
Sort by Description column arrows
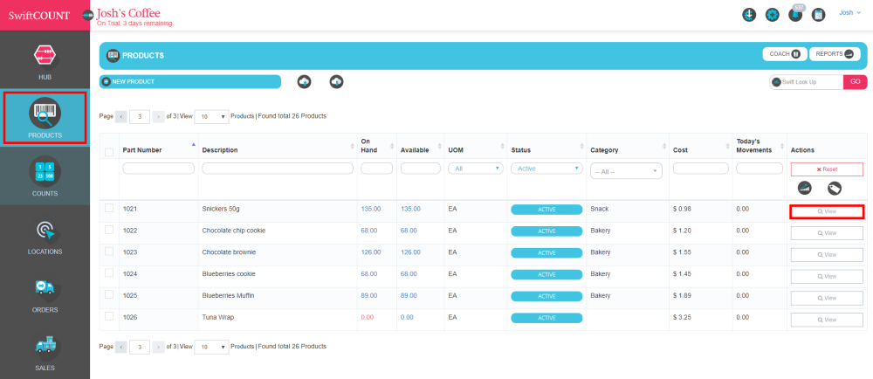(x=353, y=147)
